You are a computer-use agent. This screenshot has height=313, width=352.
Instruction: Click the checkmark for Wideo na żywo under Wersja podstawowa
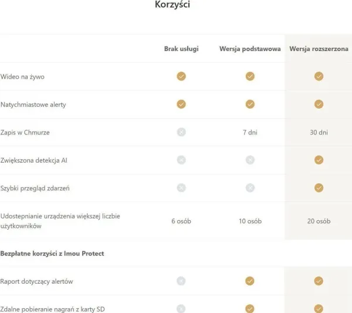pyautogui.click(x=250, y=76)
